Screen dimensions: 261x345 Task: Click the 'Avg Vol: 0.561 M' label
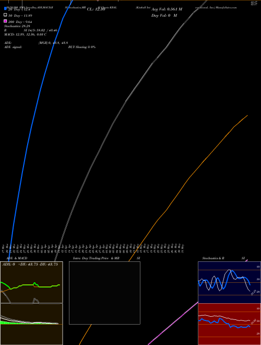[x=167, y=9]
